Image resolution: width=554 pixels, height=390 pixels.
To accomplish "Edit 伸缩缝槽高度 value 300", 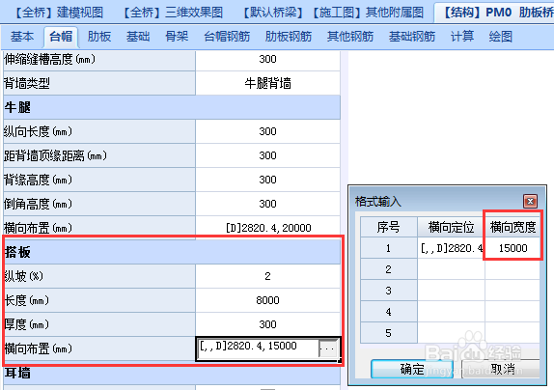I will 267,59.
